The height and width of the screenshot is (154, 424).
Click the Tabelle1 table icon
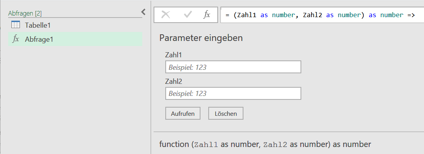point(15,25)
